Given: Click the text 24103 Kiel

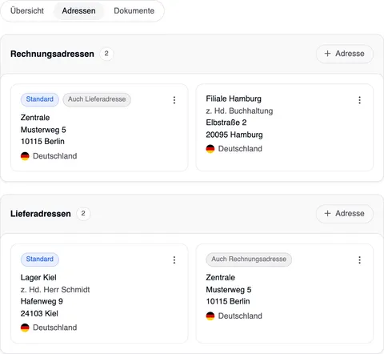Looking at the screenshot, I should click(39, 313).
